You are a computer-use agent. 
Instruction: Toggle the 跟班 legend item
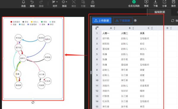click(53, 22)
